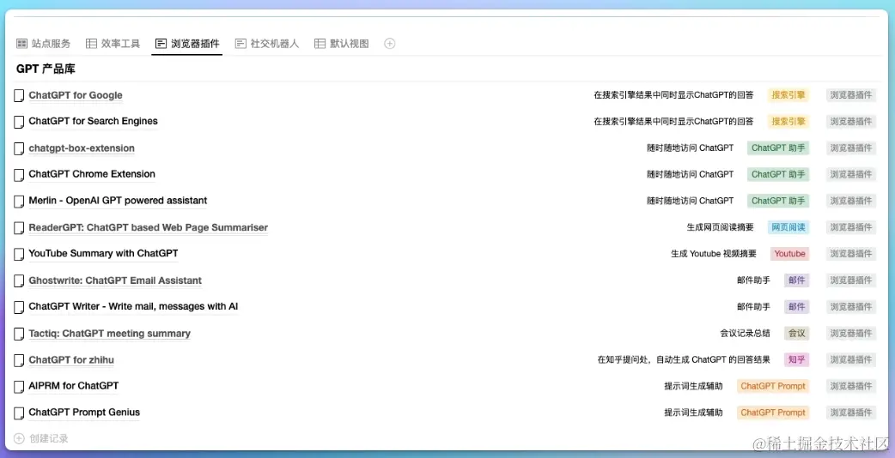Click ChatGPT 助手 tag on Chrome Extension row
895x458 pixels.
point(778,174)
